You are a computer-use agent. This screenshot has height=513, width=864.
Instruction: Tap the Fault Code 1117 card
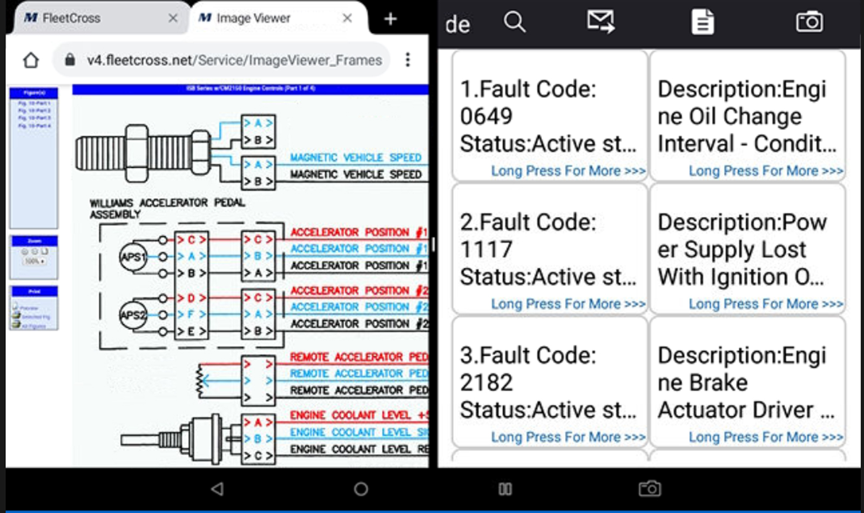[550, 249]
